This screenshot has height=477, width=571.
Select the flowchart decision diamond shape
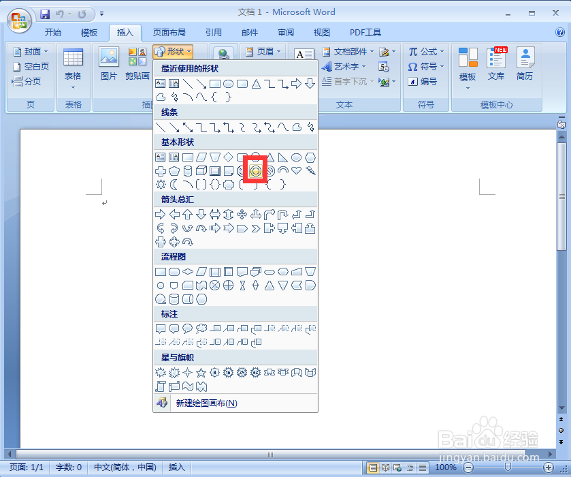coord(188,272)
